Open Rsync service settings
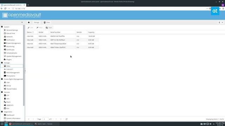This screenshot has width=225, height=126. tap(8, 102)
